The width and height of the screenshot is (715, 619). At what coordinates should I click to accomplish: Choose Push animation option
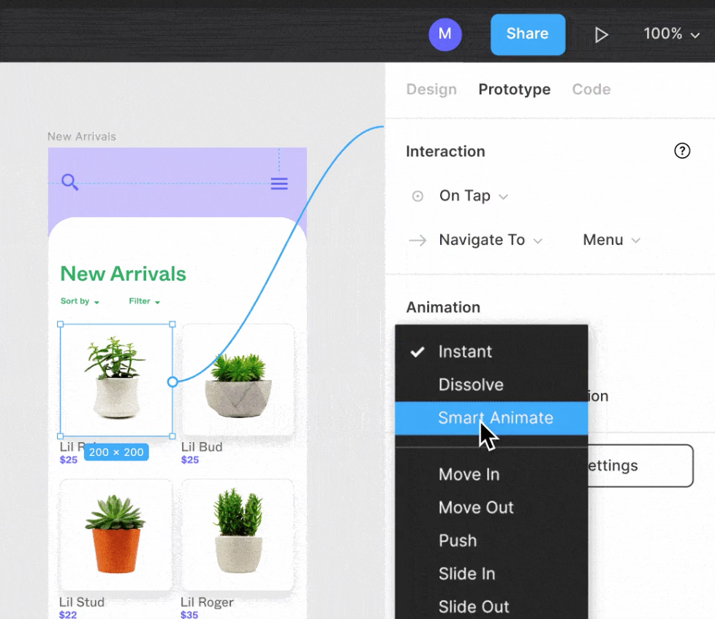click(458, 541)
